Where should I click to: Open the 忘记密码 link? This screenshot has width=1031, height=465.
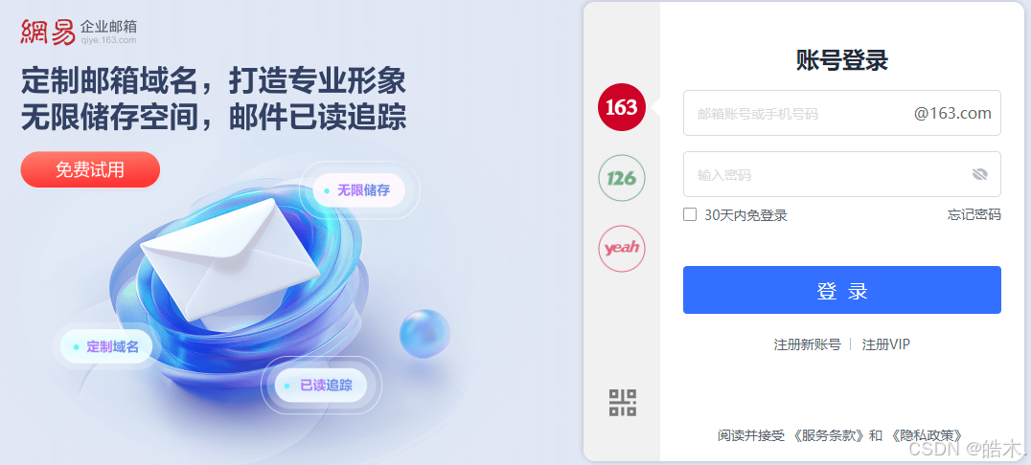coord(974,214)
